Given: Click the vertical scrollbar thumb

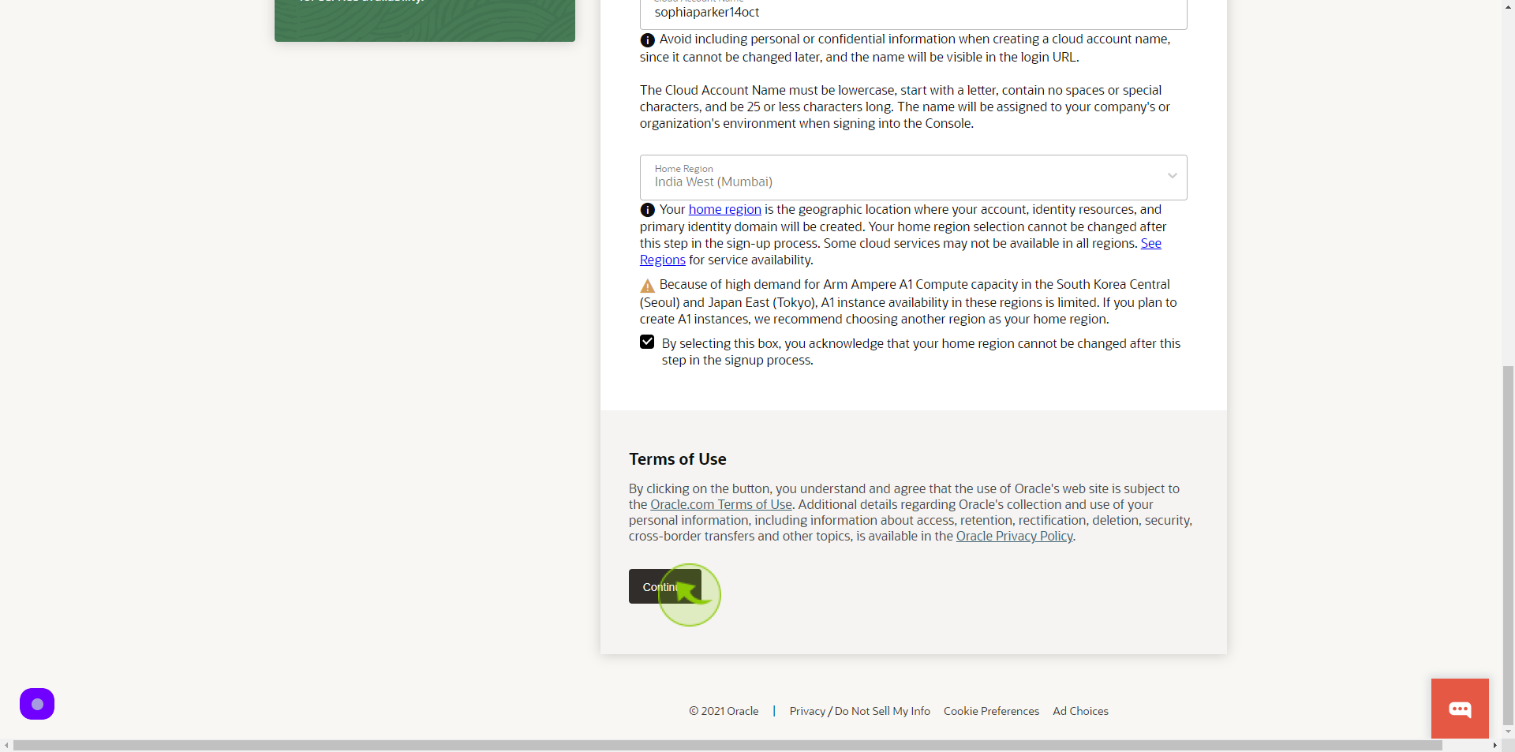Looking at the screenshot, I should (x=1508, y=544).
